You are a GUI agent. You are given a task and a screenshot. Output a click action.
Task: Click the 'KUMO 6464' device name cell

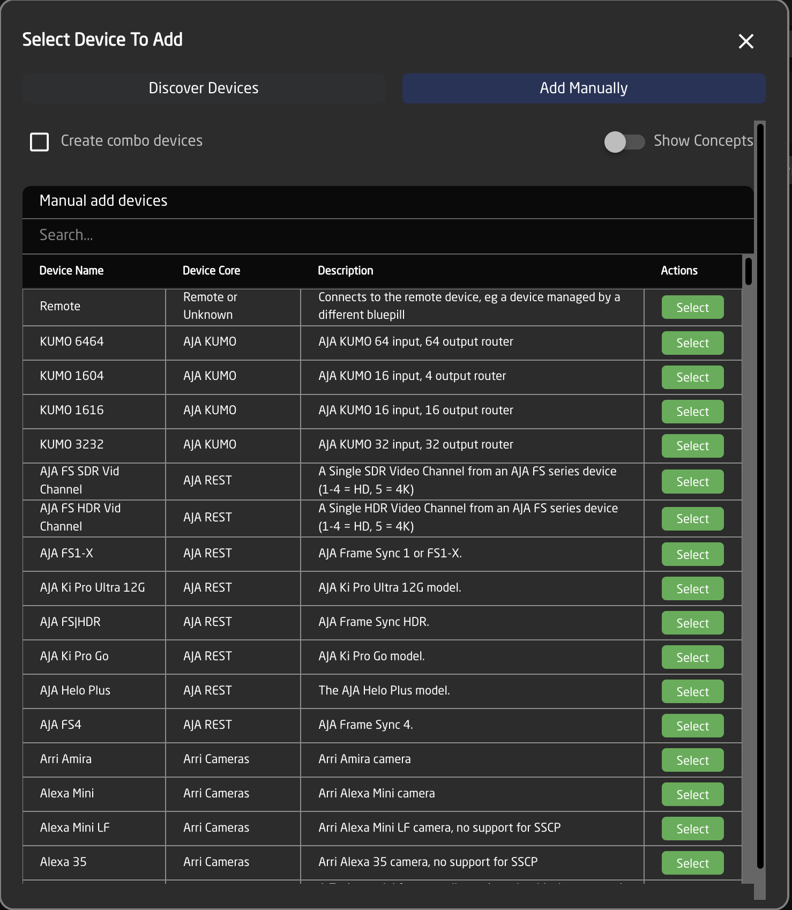(94, 342)
